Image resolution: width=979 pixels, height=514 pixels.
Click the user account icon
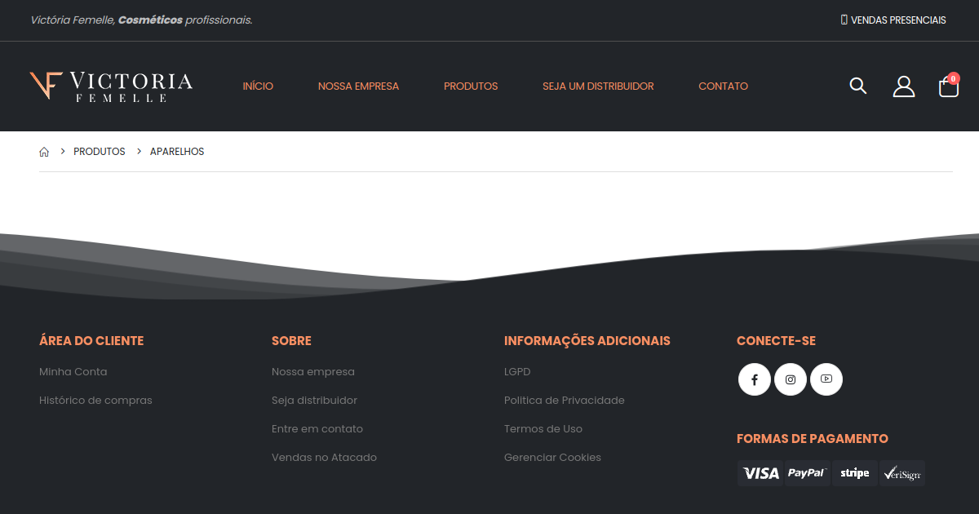[903, 86]
